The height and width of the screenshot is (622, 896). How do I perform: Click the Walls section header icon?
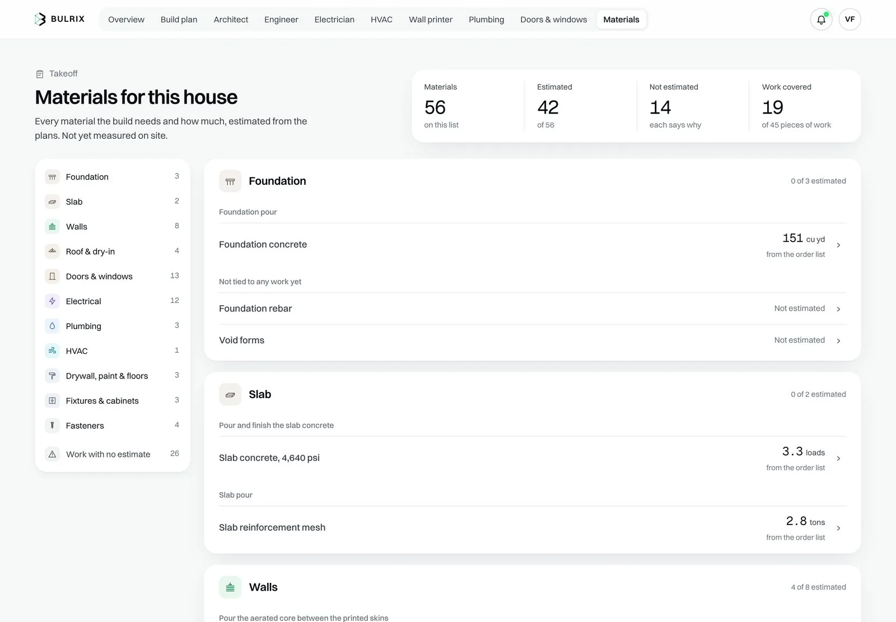tap(230, 587)
